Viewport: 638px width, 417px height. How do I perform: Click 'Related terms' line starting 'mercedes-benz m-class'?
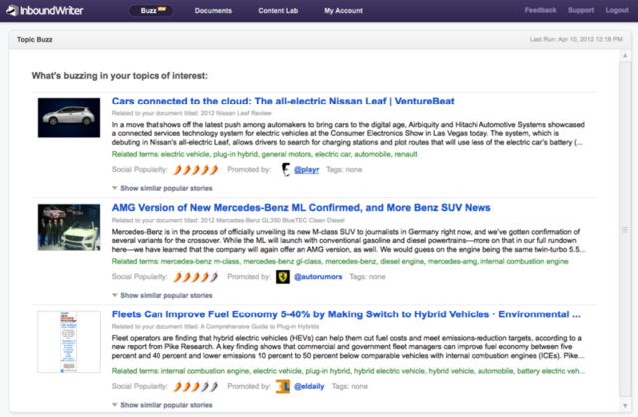340,261
